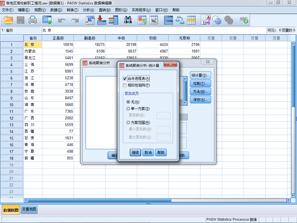297x223 pixels.
Task: Open the 保存(A)... settings
Action: coord(200,100)
